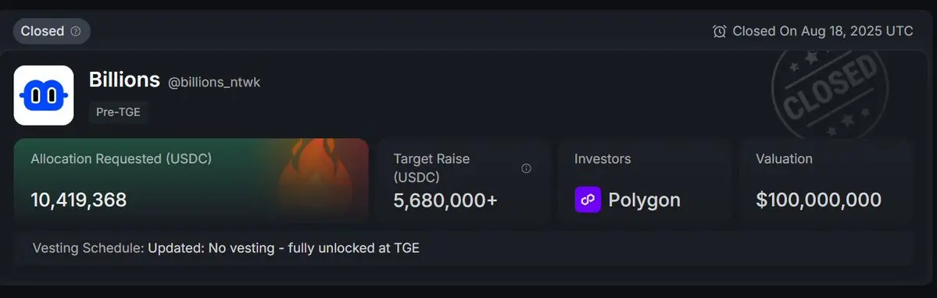This screenshot has width=937, height=298.
Task: Select the Valuation card
Action: [x=827, y=180]
